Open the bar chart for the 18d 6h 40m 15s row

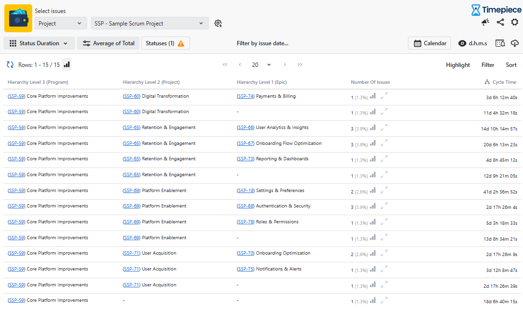372,300
